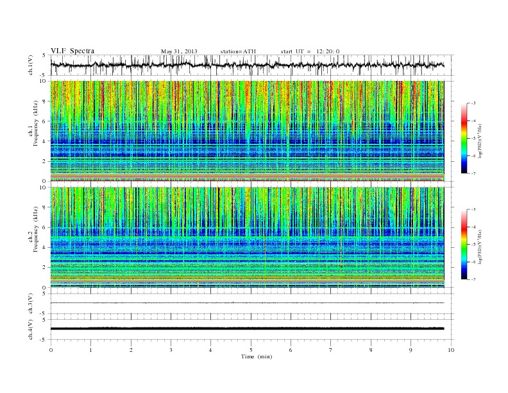Click the '0' tick on time axis
Screen dimensions: 508x393
coord(51,350)
